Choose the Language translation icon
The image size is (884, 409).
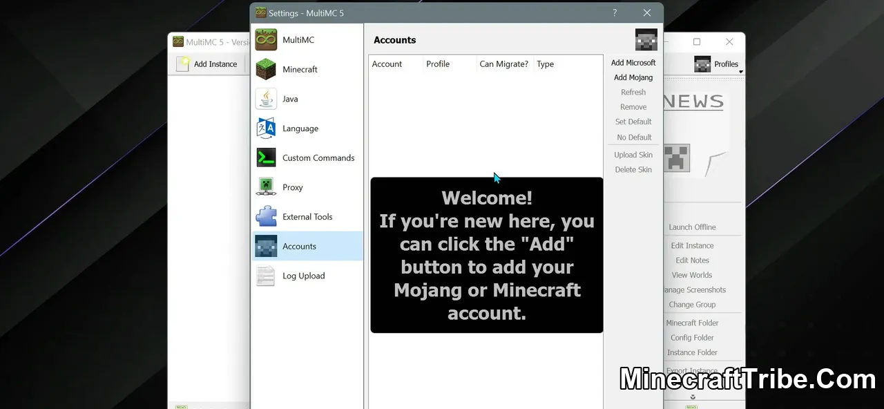pos(266,129)
